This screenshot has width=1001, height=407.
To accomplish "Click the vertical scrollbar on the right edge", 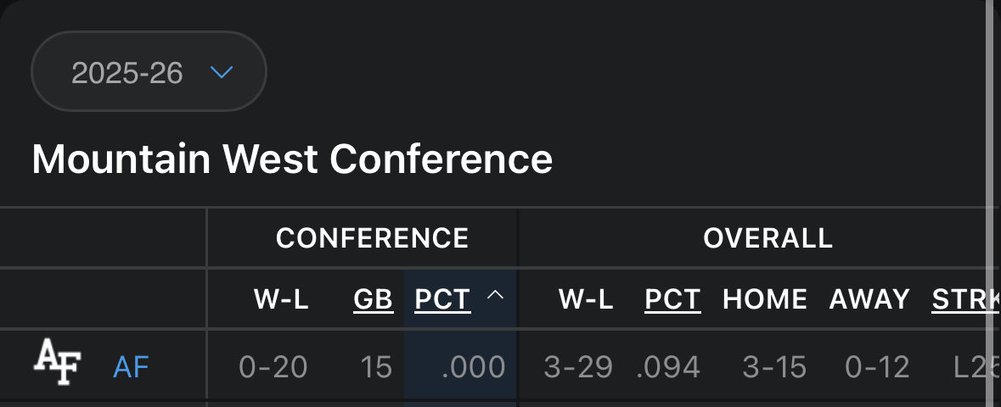I will 992,203.
